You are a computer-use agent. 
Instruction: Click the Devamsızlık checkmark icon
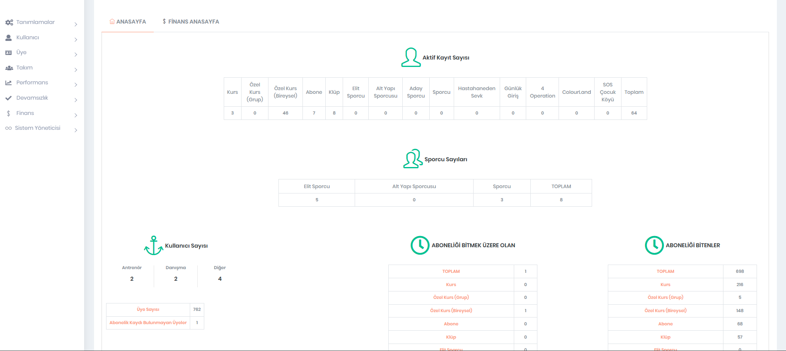(8, 98)
